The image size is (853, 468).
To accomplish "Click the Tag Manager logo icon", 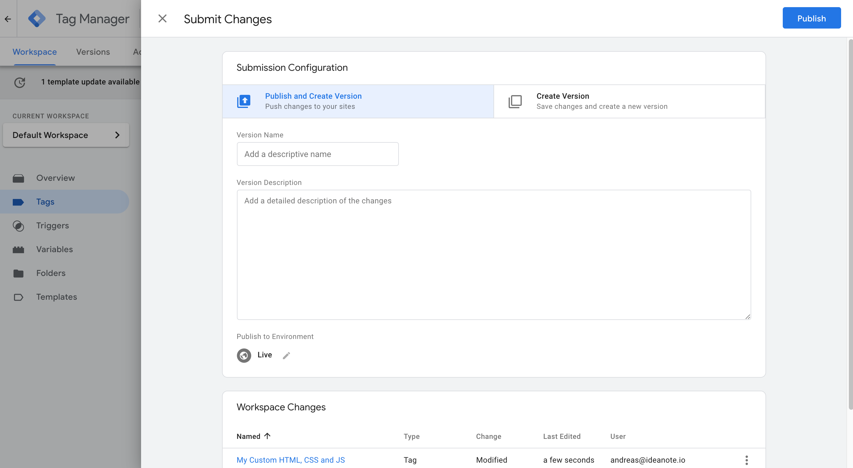I will coord(37,18).
